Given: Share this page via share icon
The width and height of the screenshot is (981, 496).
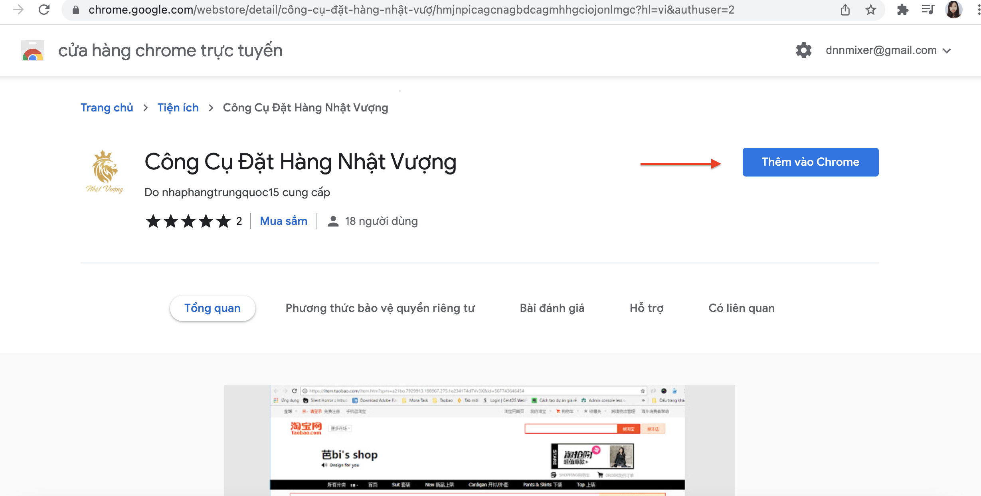Looking at the screenshot, I should (845, 10).
